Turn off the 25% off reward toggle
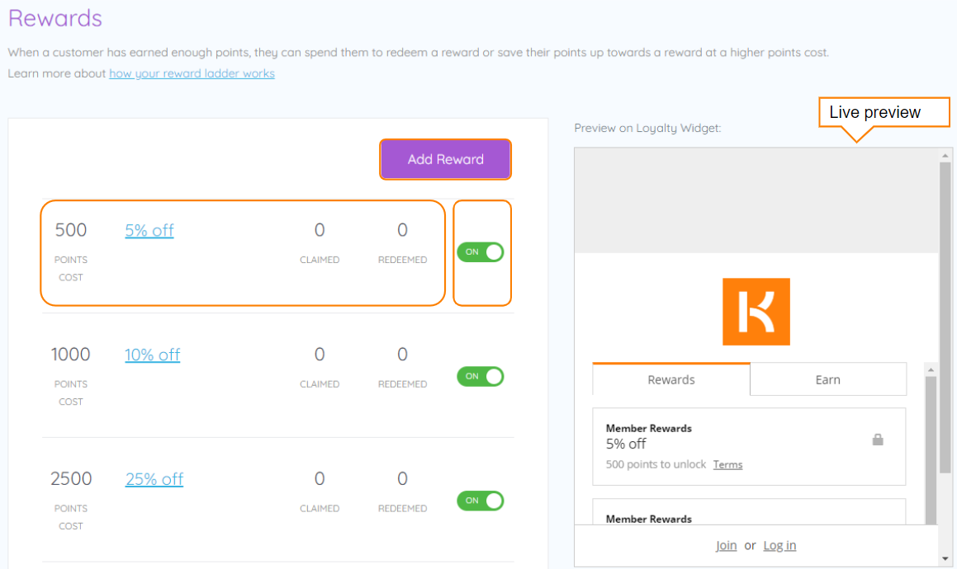Viewport: 957px width, 569px height. point(481,501)
